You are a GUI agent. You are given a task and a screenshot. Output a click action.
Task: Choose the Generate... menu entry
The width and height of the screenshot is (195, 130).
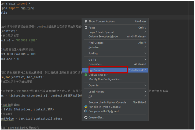(95, 64)
